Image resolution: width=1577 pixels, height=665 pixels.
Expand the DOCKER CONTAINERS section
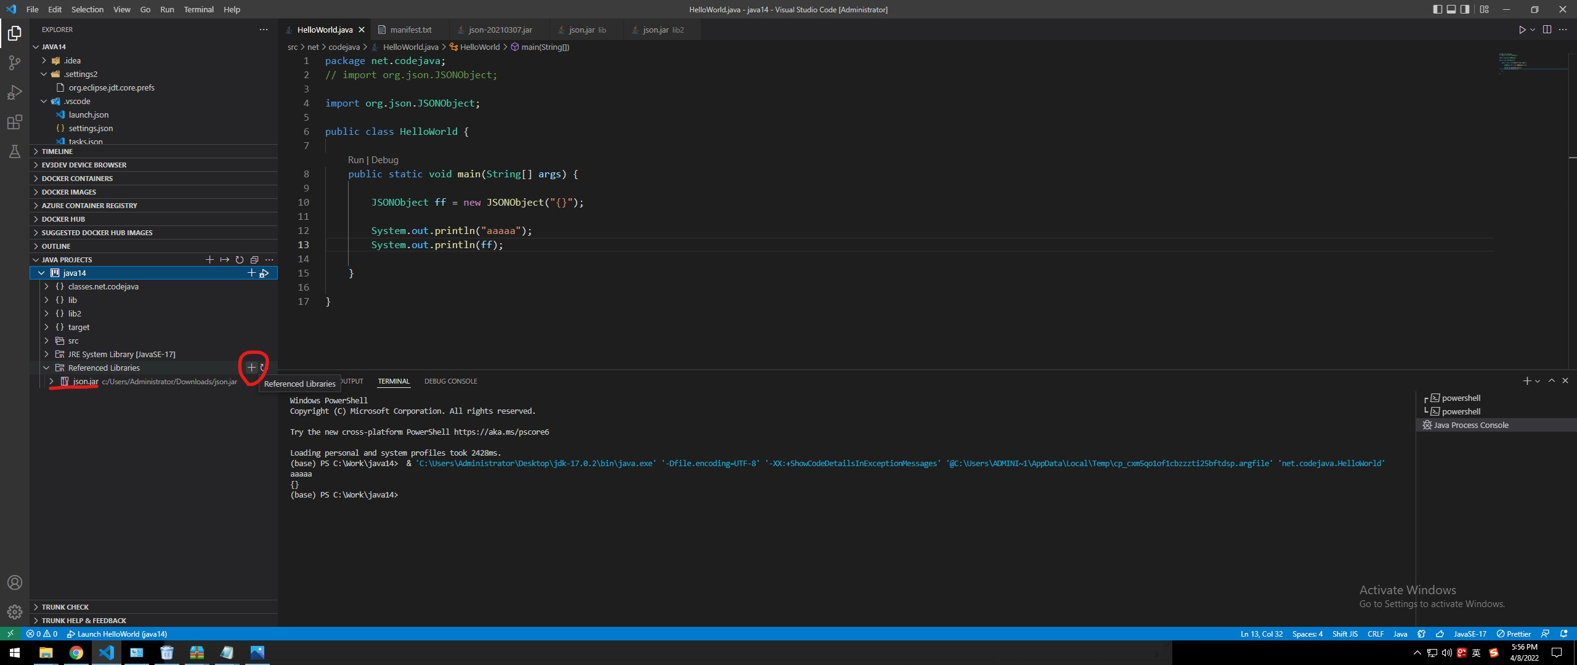pos(154,179)
